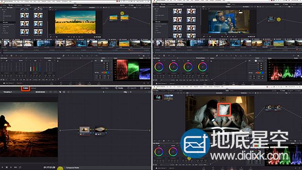Click the Edited label beside Color tab
Screen dimensions: 302x170
click(34, 88)
